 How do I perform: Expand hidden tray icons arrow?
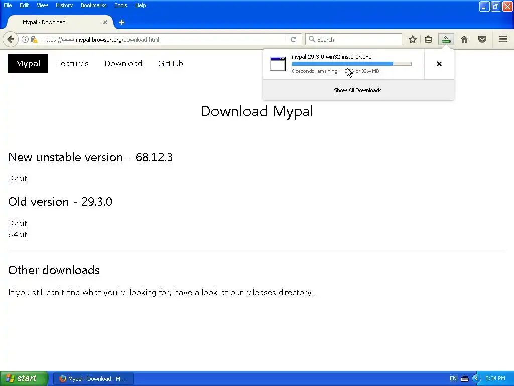tap(476, 379)
